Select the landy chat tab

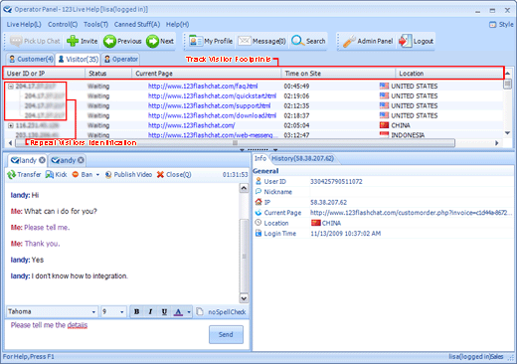coord(24,160)
